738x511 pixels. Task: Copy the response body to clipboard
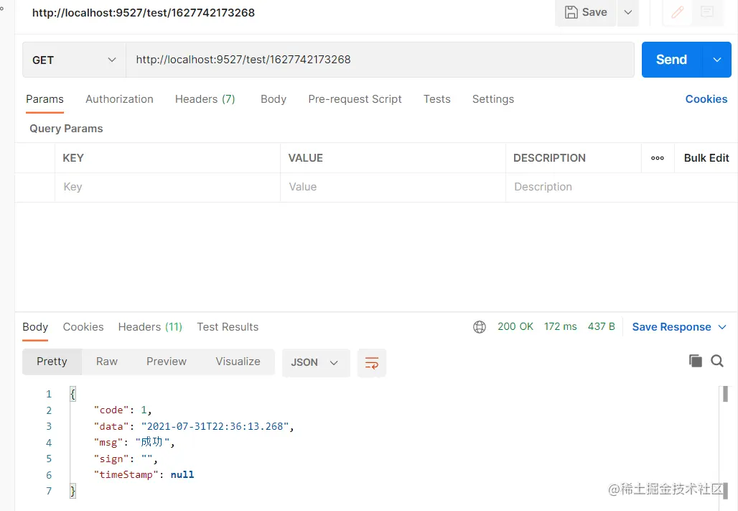pyautogui.click(x=695, y=361)
